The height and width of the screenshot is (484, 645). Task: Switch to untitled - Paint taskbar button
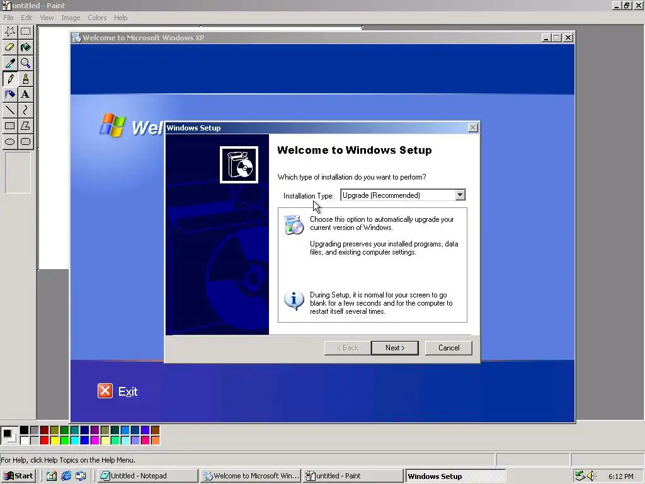353,476
